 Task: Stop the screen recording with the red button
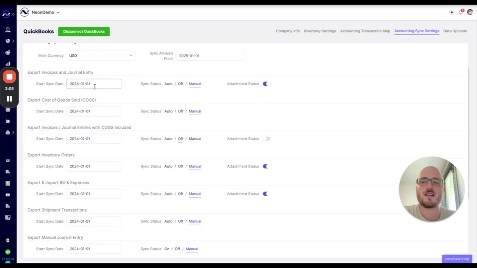pos(9,77)
